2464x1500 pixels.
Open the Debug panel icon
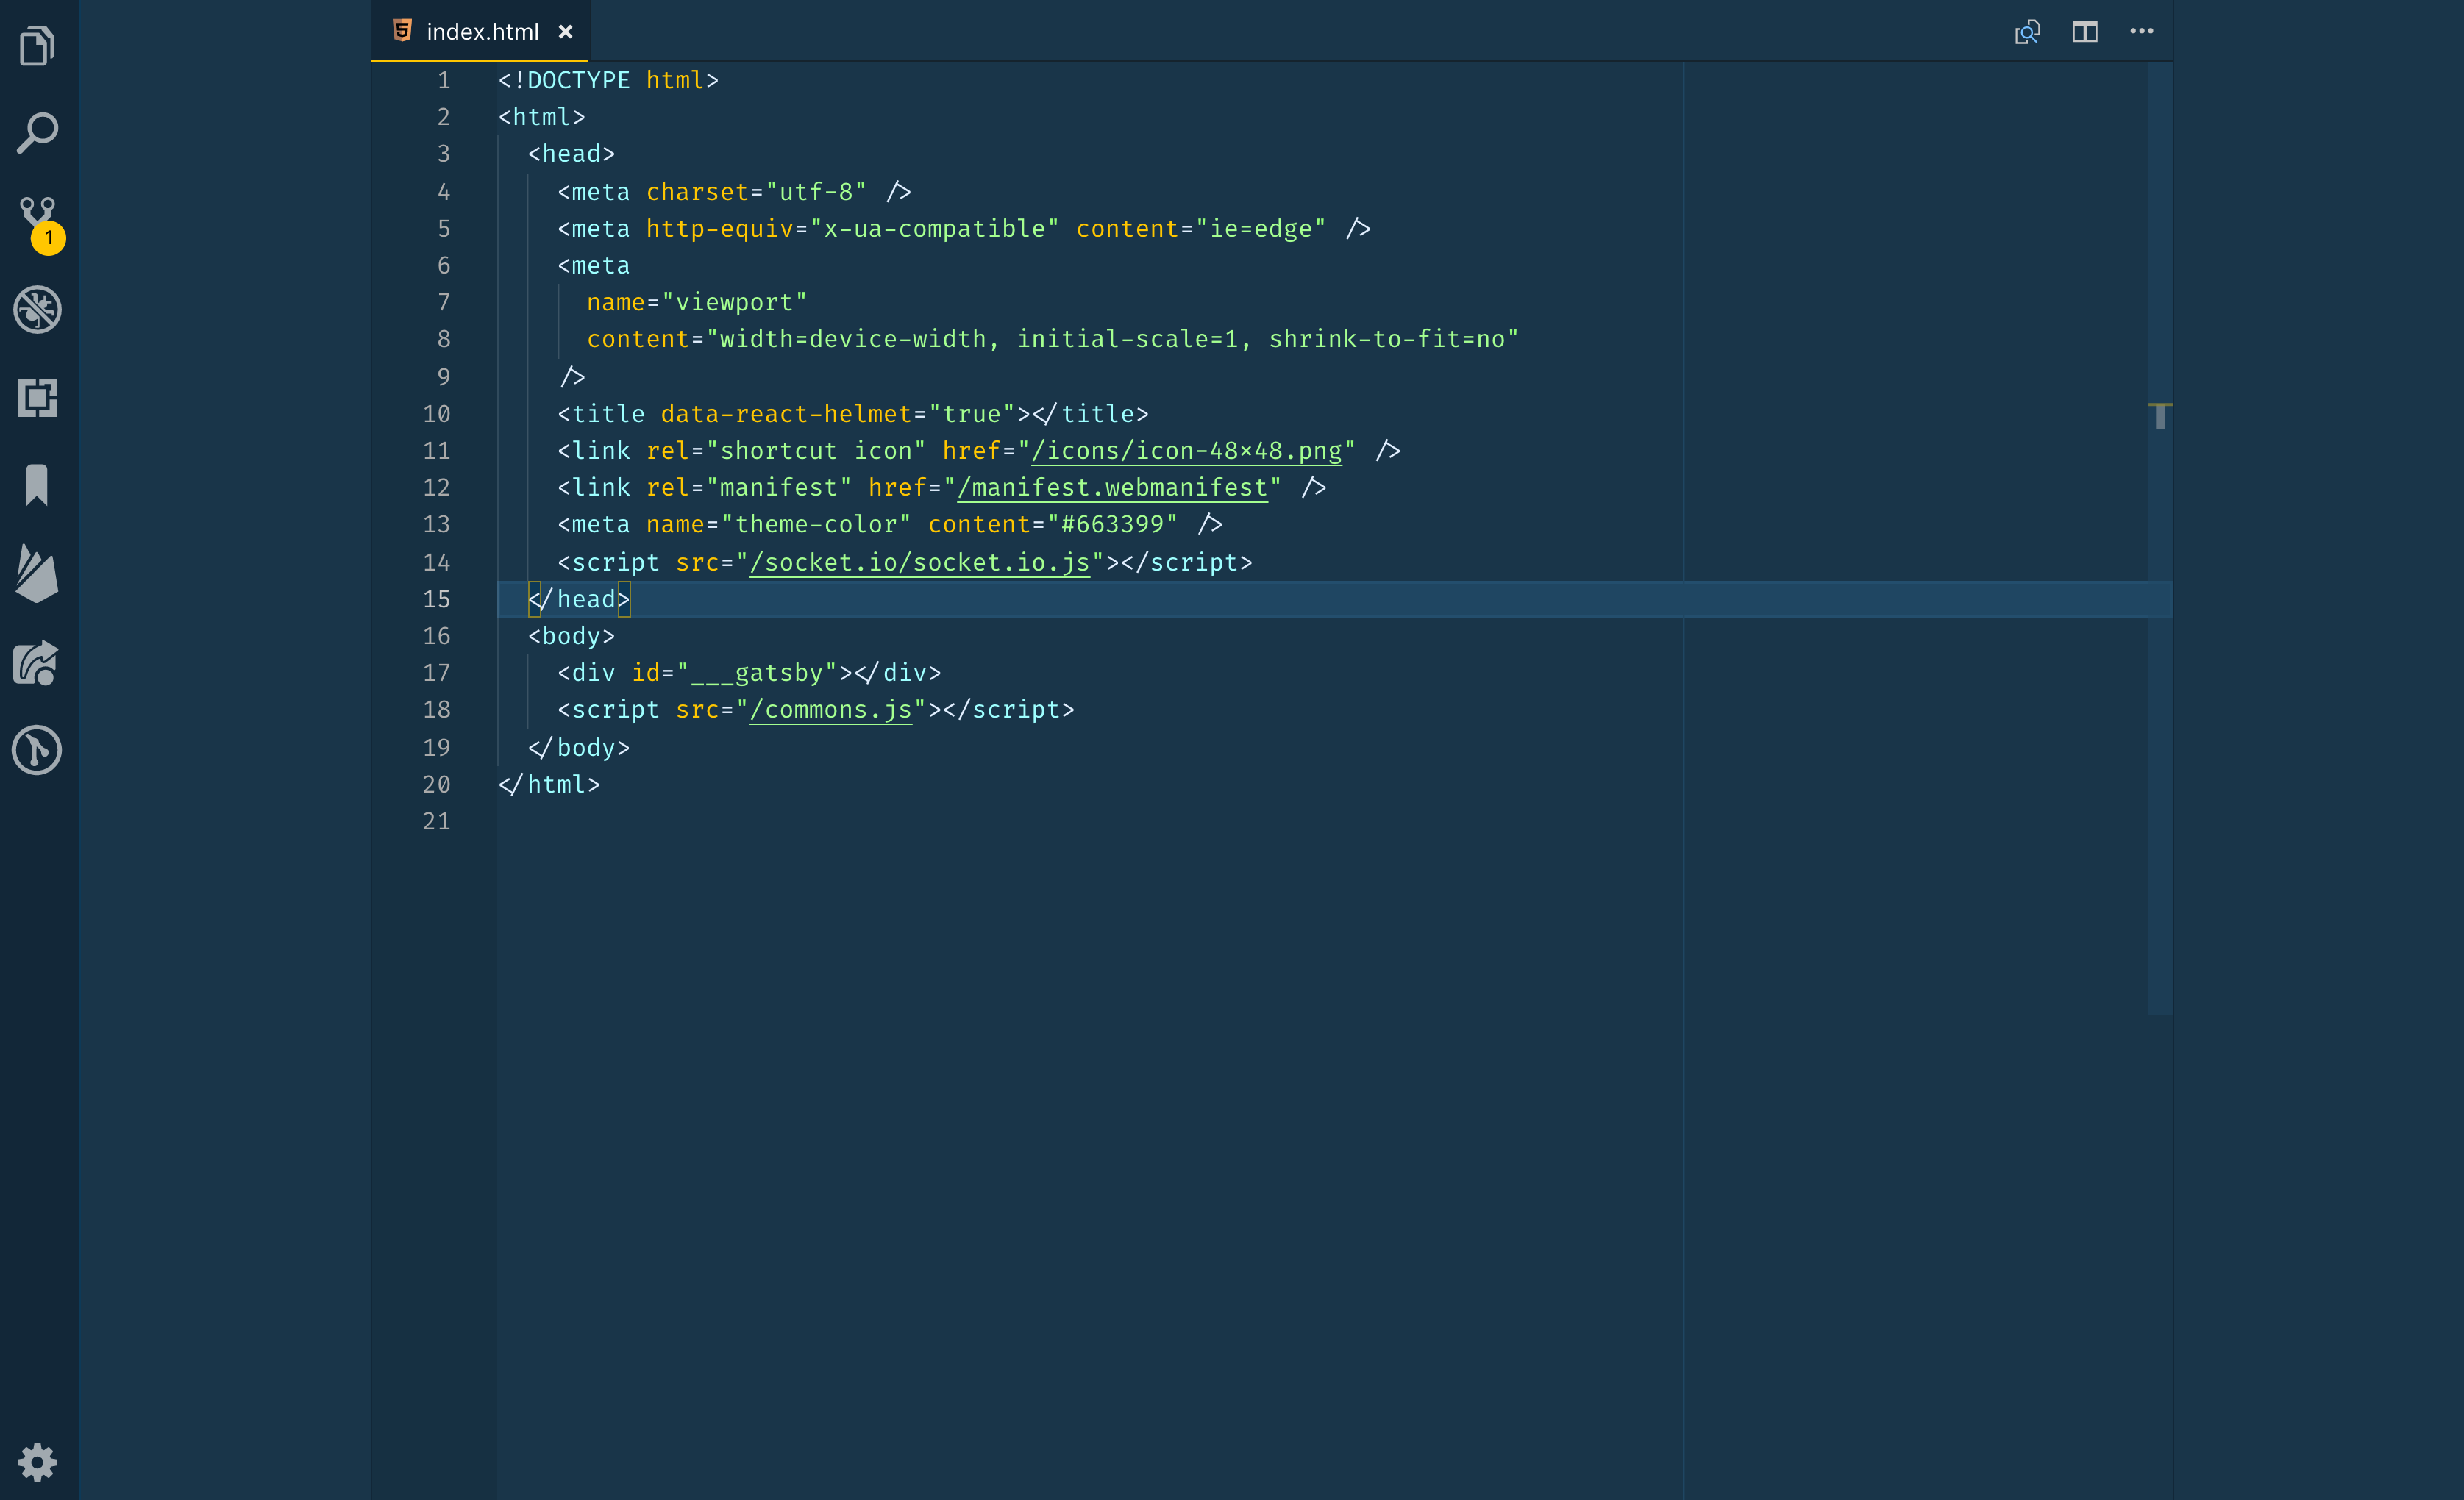tap(37, 309)
